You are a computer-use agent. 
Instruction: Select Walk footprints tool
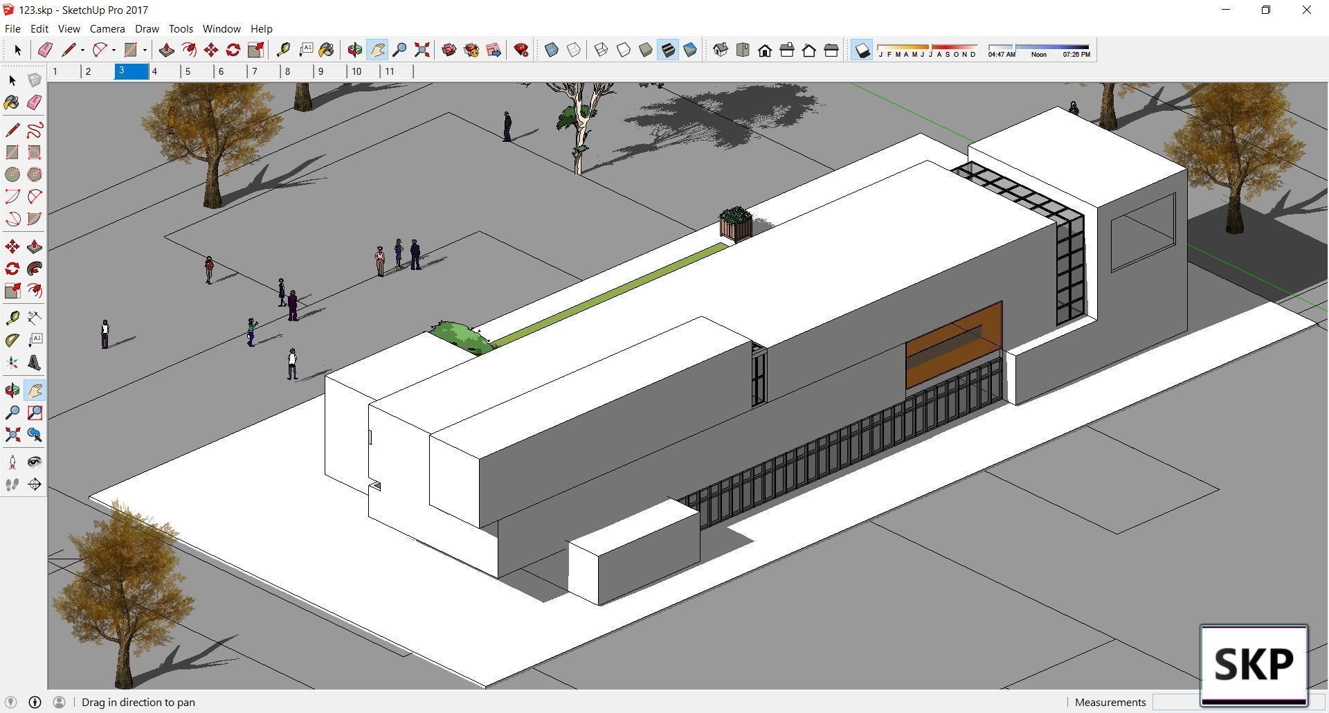point(12,485)
